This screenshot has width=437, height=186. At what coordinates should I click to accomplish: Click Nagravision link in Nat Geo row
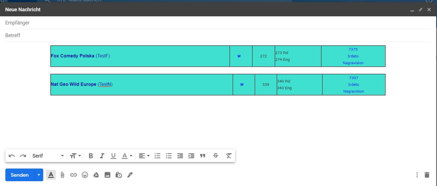[354, 91]
